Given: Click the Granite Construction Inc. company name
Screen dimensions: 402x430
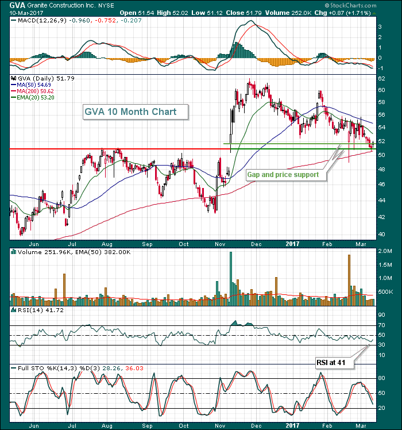Looking at the screenshot, I should point(60,6).
